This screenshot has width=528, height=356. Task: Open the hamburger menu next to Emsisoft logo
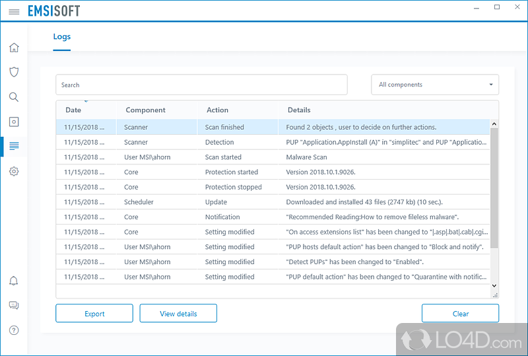point(14,12)
